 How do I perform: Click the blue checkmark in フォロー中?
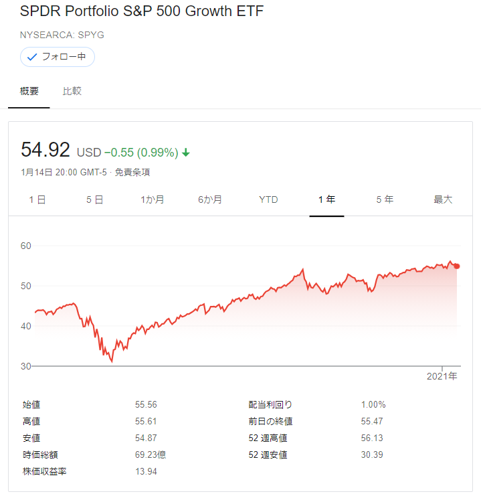pos(32,58)
